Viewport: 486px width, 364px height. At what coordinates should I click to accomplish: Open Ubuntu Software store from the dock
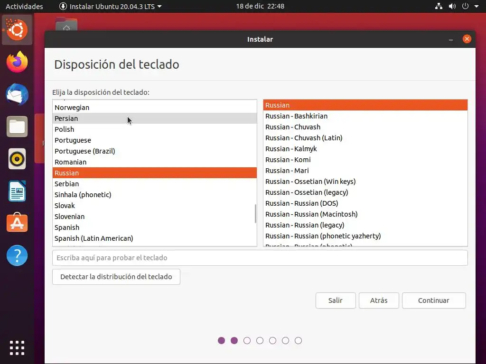click(x=17, y=223)
